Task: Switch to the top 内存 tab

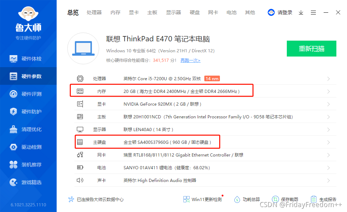Action: (115, 12)
